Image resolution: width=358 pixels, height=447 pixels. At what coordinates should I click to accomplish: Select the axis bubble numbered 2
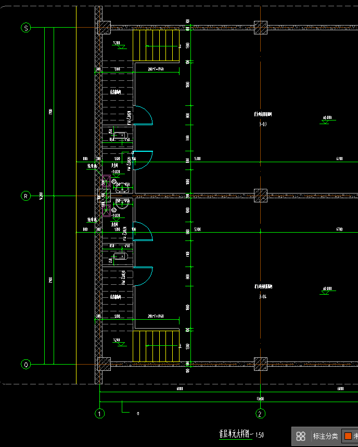coord(260,414)
